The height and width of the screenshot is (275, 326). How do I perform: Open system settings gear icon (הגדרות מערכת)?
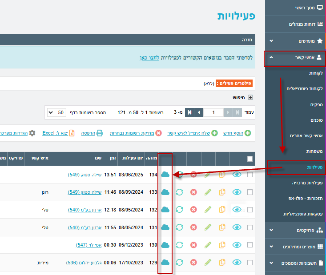pos(32,133)
